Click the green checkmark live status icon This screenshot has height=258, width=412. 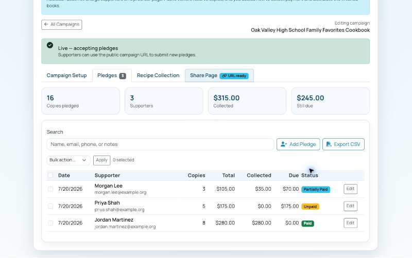coord(50,45)
